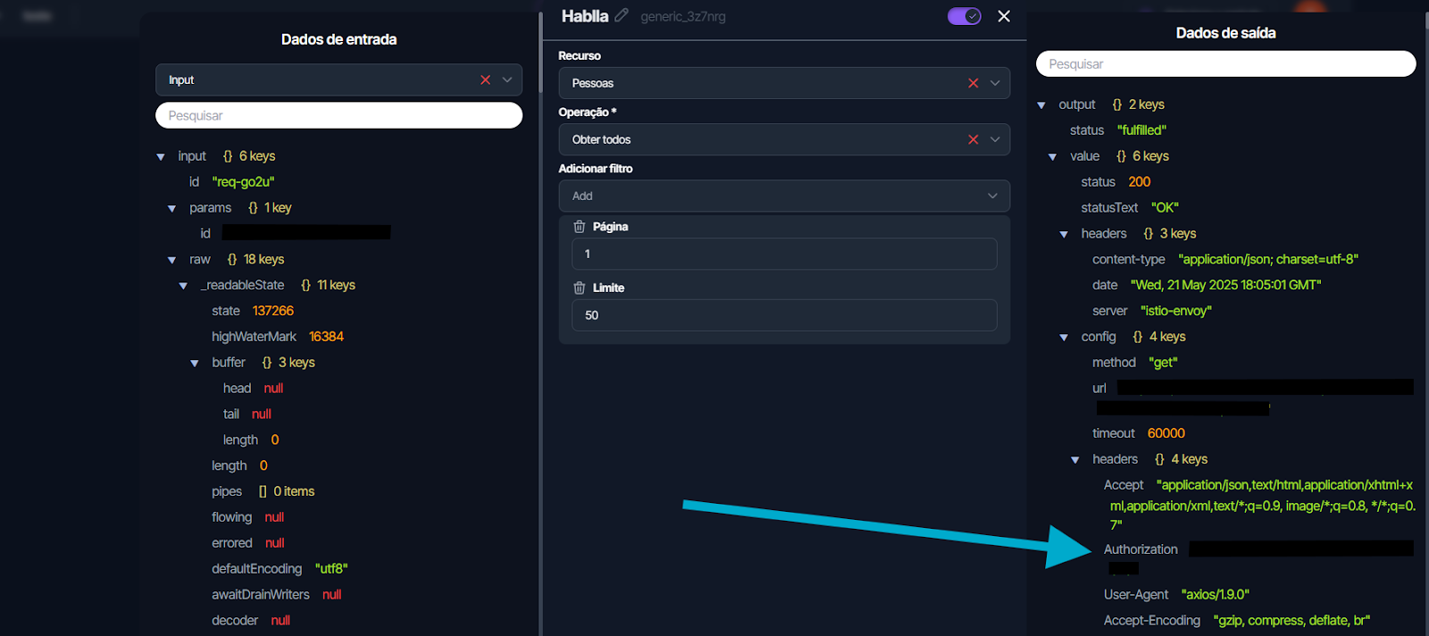Focus the Dados de saída search box
The image size is (1429, 636).
[1225, 64]
